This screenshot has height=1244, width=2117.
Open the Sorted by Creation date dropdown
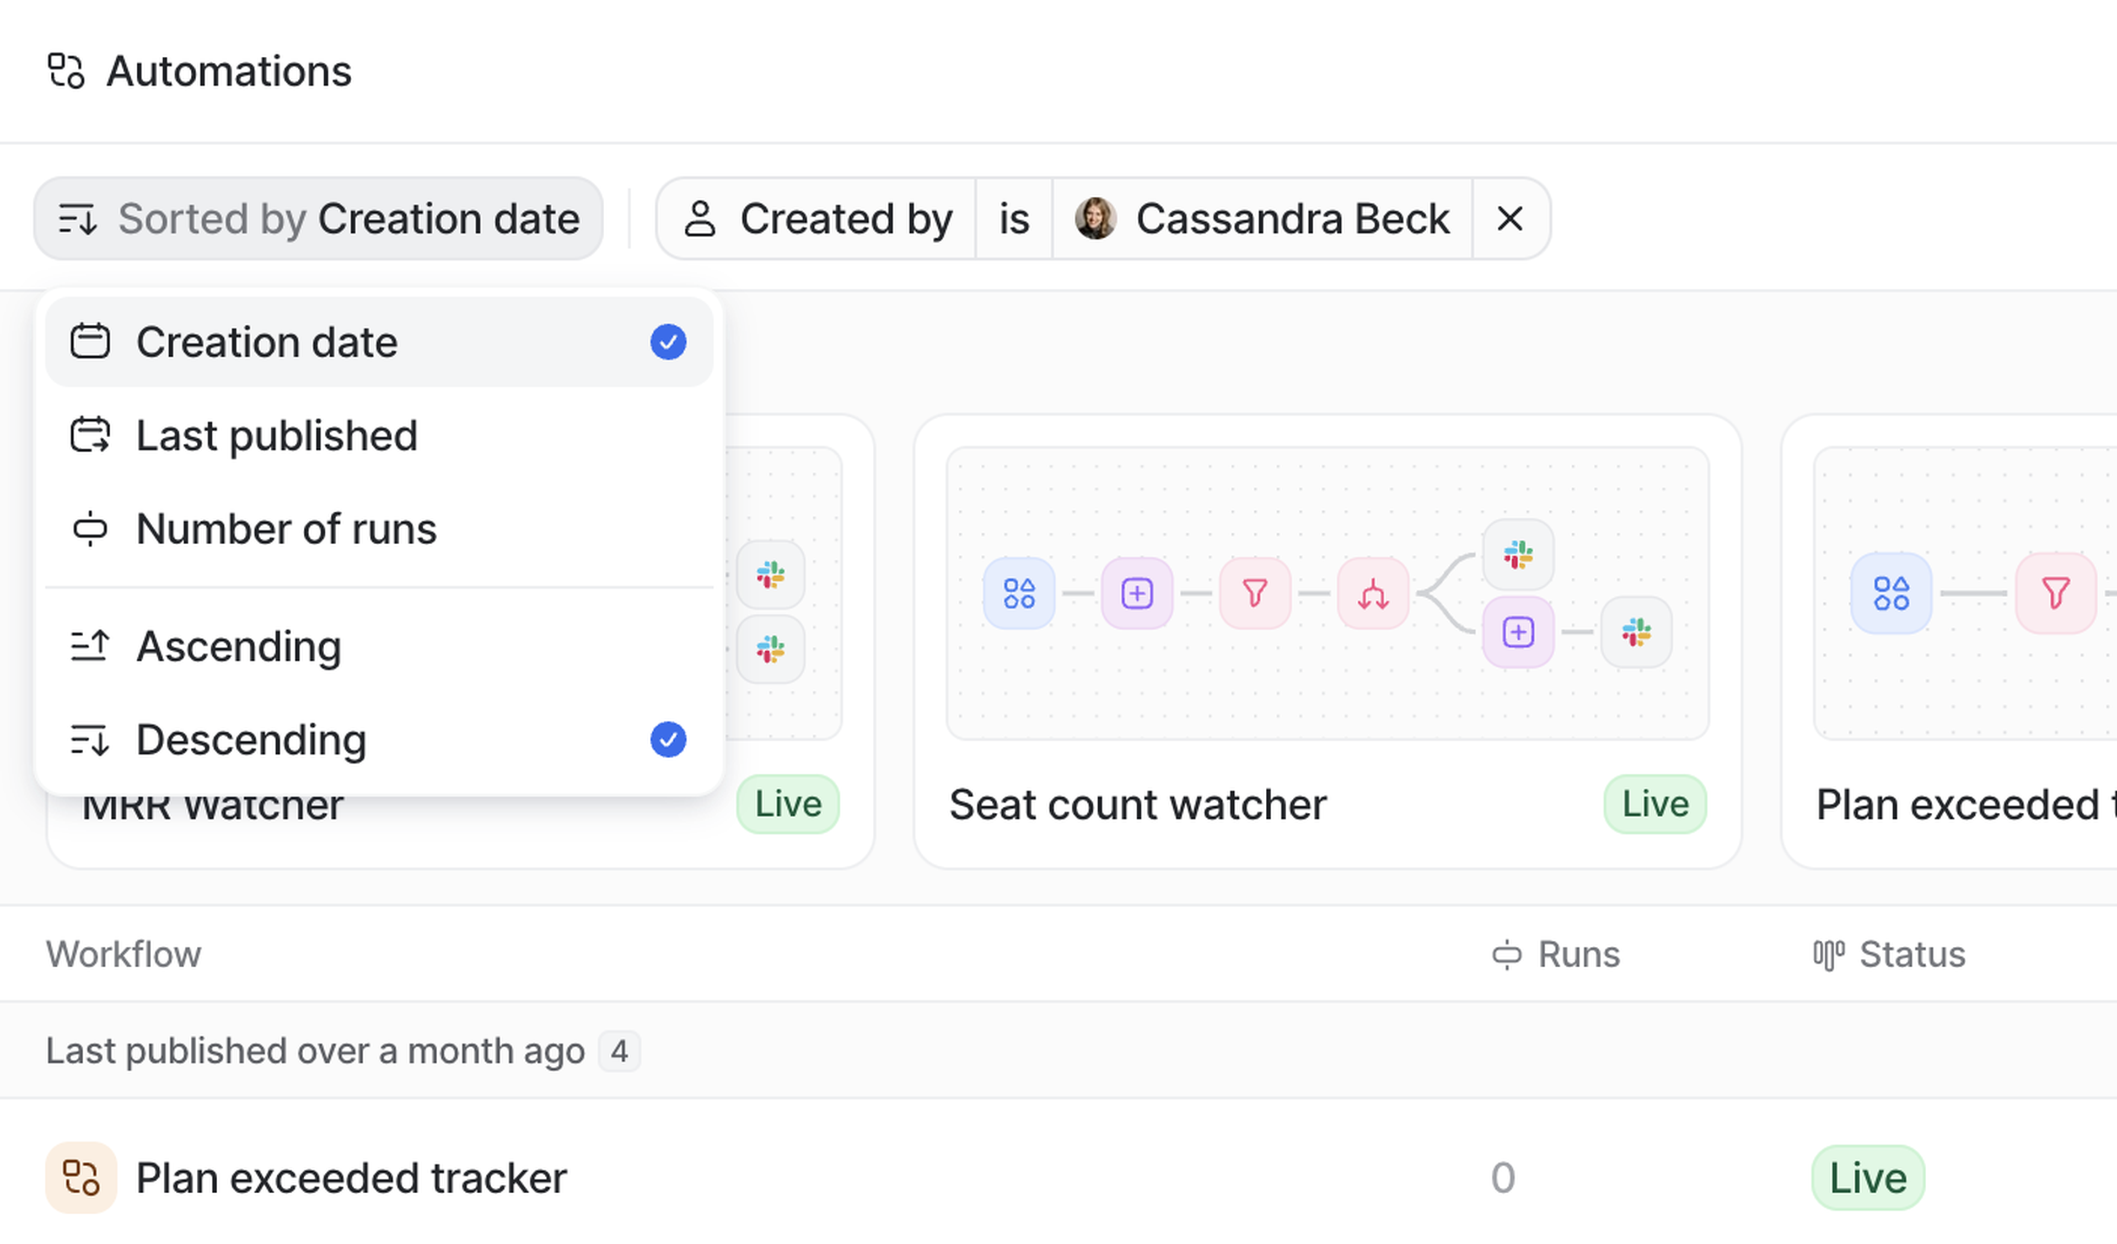(x=319, y=218)
